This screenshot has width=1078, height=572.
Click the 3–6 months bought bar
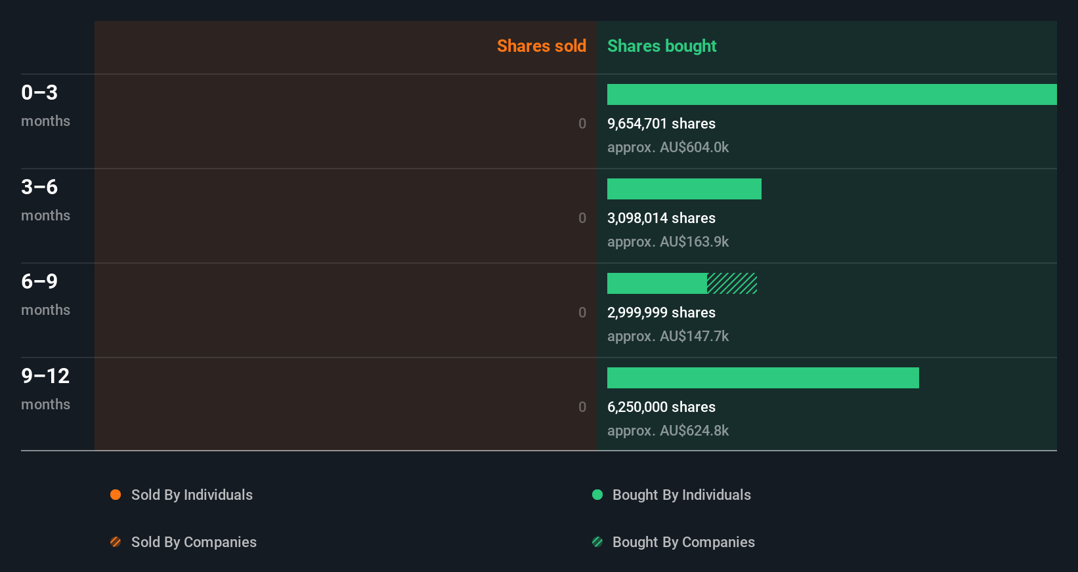684,189
